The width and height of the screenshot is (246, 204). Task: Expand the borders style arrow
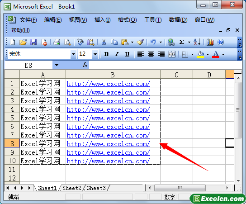click(x=192, y=54)
